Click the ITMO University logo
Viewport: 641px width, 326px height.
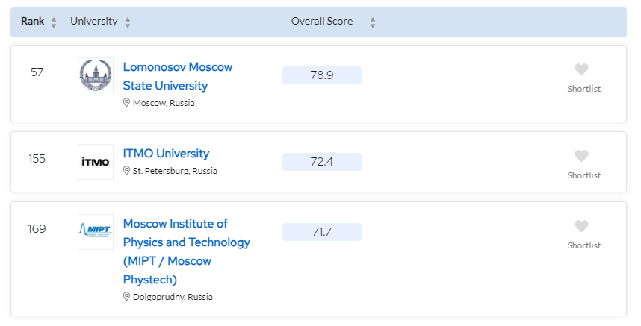point(96,162)
